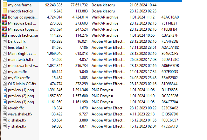Click the Dark cc.ffx preset icon
This screenshot has width=207, height=140.
[x=5, y=41]
